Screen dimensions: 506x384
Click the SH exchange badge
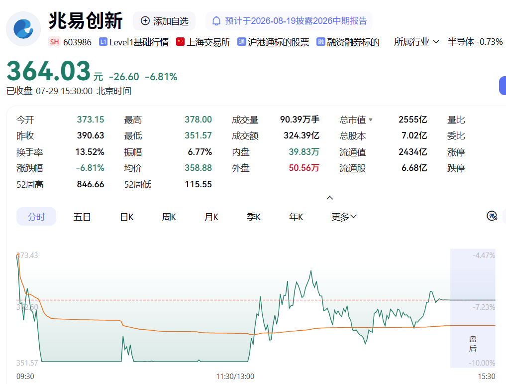pos(54,42)
